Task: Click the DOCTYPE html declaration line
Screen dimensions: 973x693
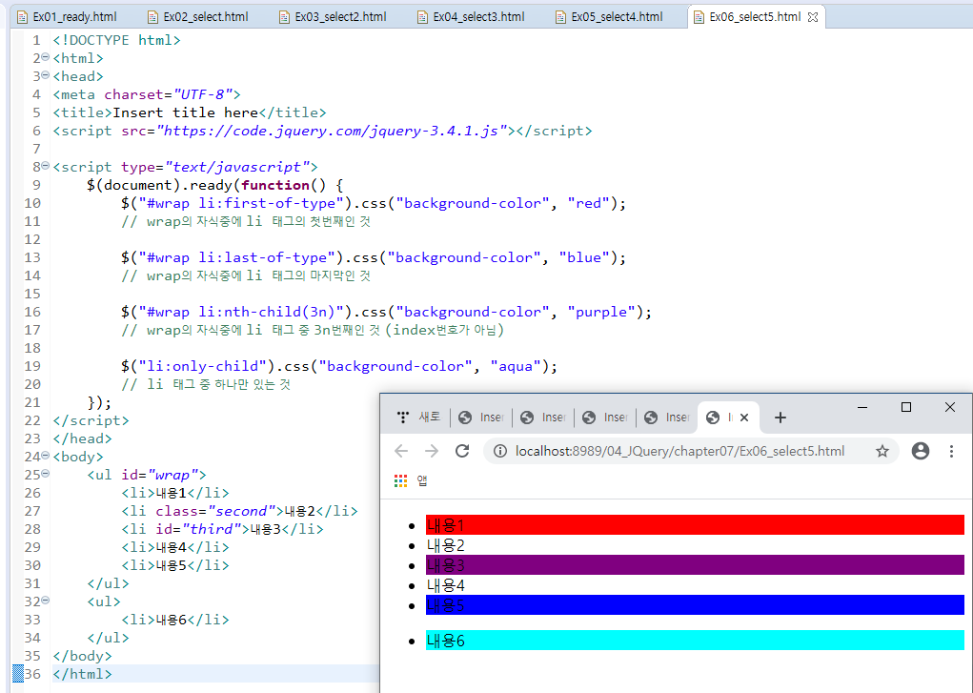Action: click(116, 40)
